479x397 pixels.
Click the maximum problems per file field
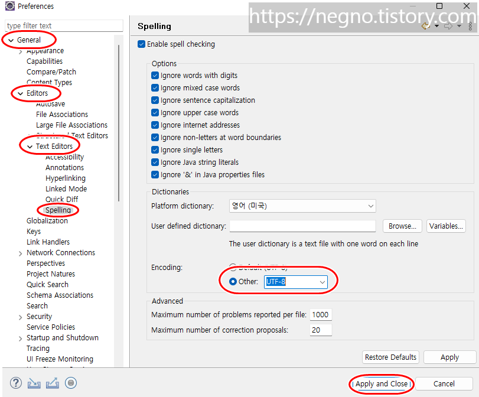tap(321, 315)
